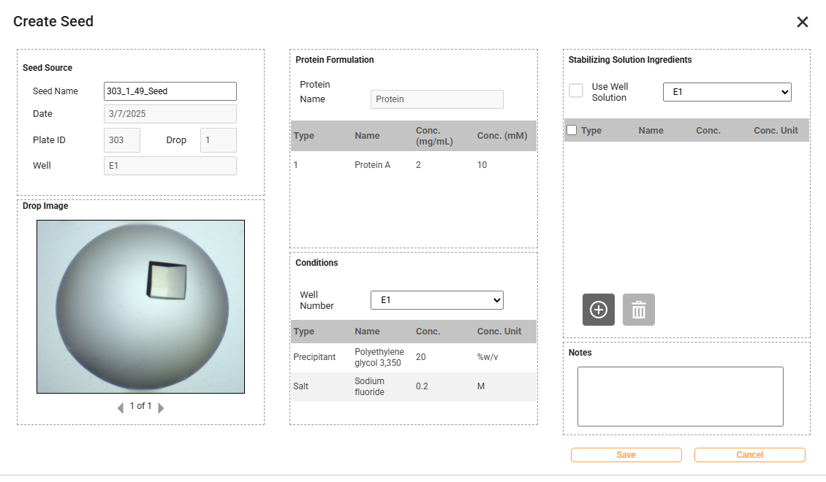Select the Sodium fluoride salt row
This screenshot has height=482, width=826.
[413, 386]
